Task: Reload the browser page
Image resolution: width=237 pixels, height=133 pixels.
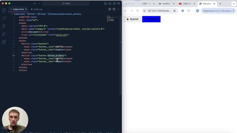Action: [x=137, y=11]
